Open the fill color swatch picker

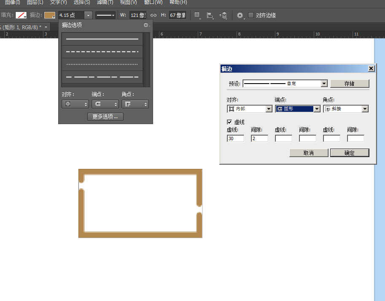coord(21,15)
